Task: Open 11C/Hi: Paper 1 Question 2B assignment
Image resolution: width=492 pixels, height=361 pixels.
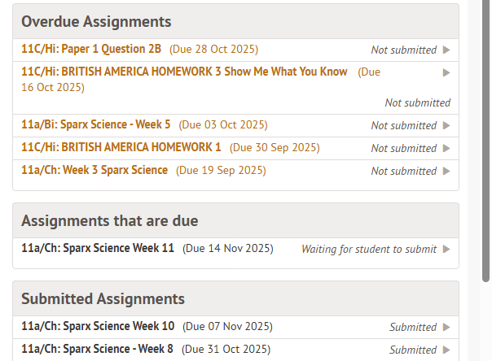Action: pyautogui.click(x=94, y=50)
